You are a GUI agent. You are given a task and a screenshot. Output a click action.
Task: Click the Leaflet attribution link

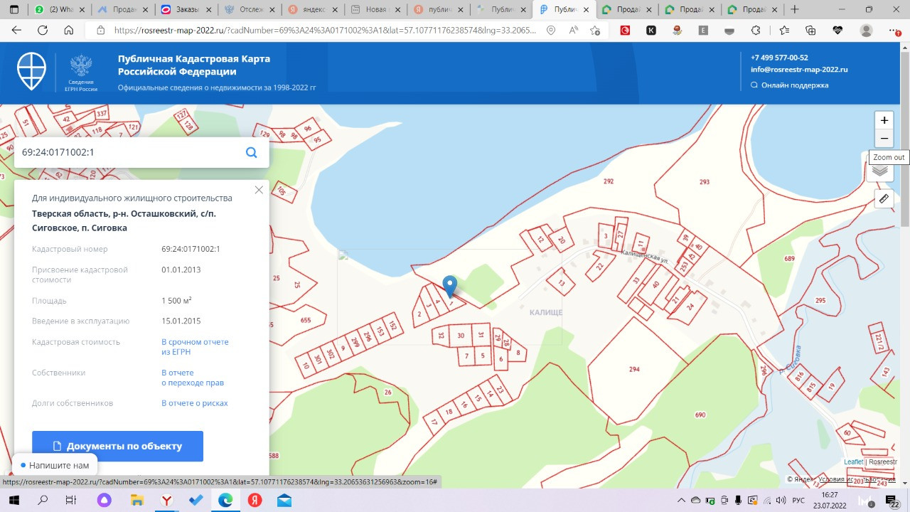pos(853,462)
